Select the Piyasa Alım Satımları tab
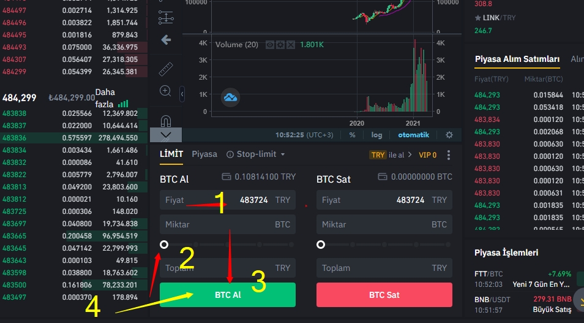 [517, 59]
